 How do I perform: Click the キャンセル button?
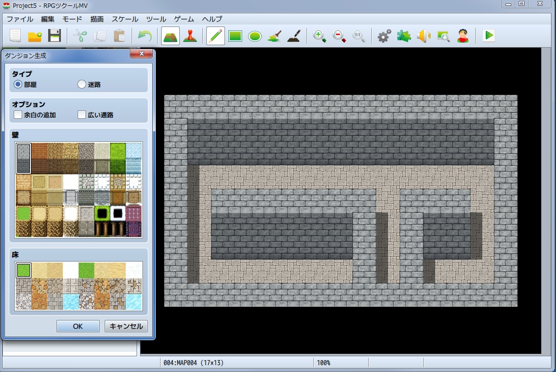pos(126,326)
